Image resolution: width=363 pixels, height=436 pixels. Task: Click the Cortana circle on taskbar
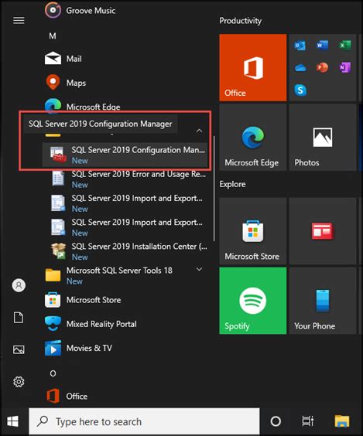pos(276,421)
